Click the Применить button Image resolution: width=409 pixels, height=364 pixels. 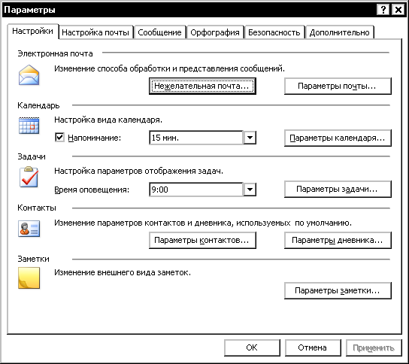374,347
